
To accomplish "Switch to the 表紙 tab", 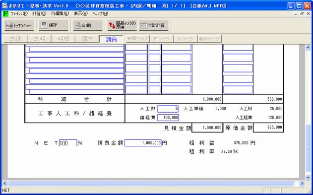I will click(15, 39).
